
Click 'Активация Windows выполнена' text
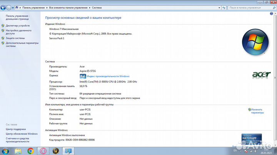pos(67,135)
